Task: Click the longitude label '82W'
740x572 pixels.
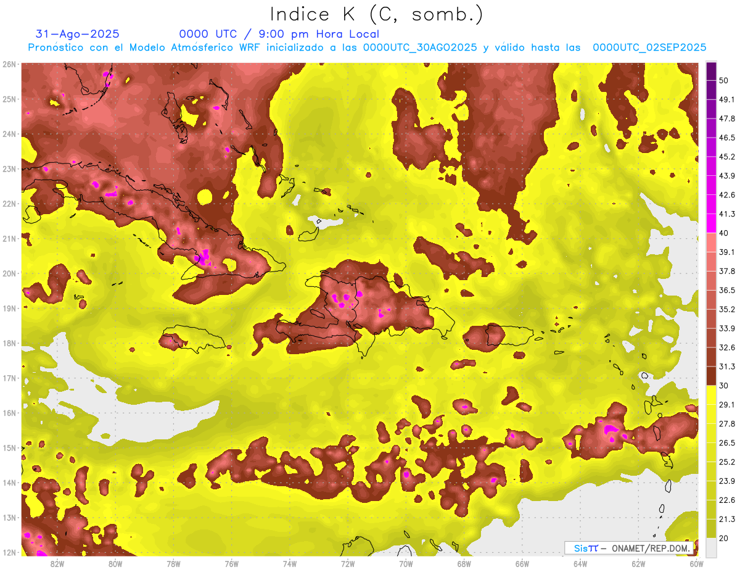Action: click(57, 564)
